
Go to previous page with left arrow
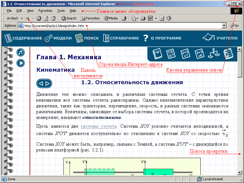click(41, 83)
